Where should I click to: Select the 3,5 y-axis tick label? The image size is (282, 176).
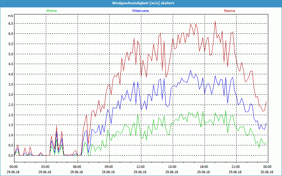11,84
